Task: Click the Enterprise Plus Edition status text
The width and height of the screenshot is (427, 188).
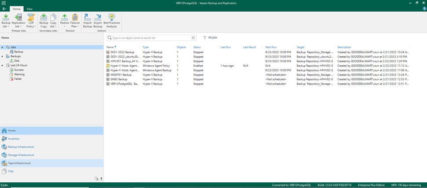Action: pos(371,185)
